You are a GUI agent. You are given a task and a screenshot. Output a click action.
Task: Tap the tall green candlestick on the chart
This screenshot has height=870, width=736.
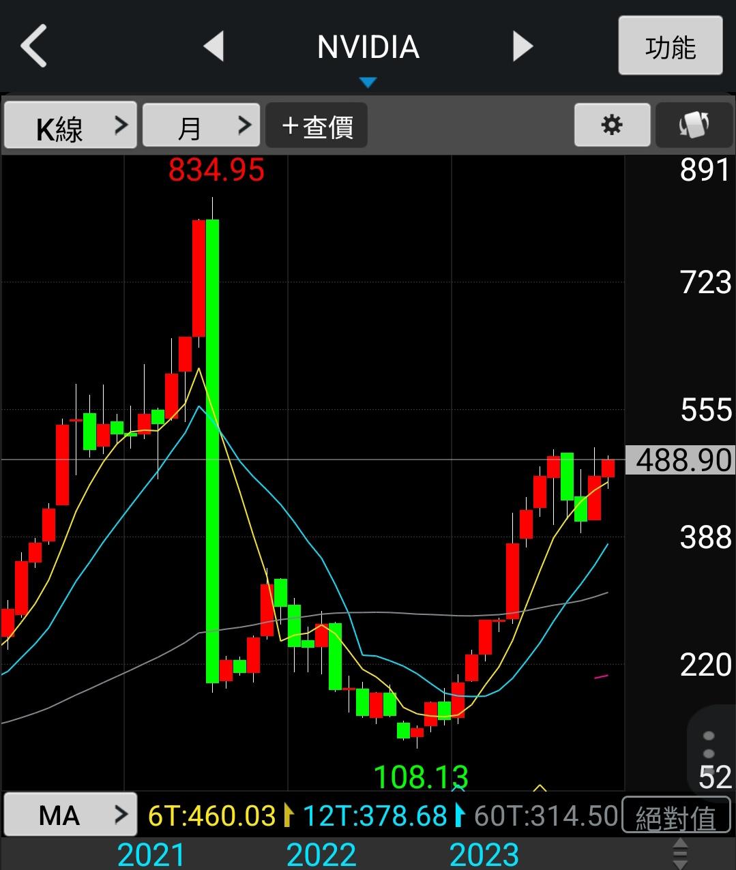click(212, 450)
